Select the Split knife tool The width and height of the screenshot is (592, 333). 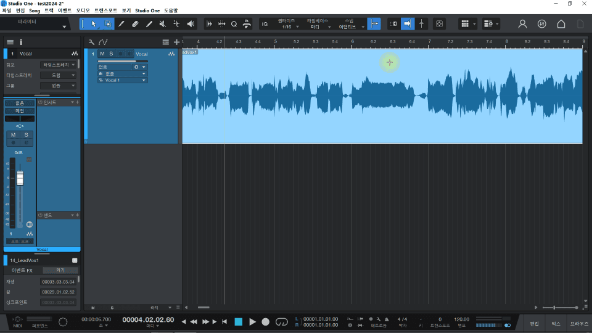121,24
